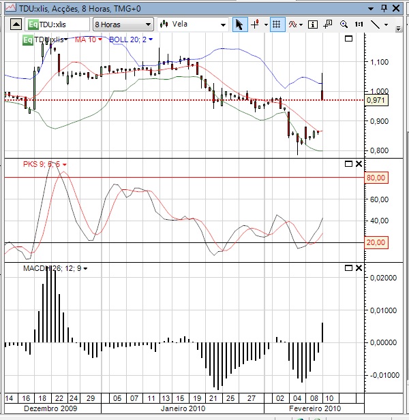The image size is (409, 420).
Task: Open the window title bar dropdown menu arrow
Action: 371,9
